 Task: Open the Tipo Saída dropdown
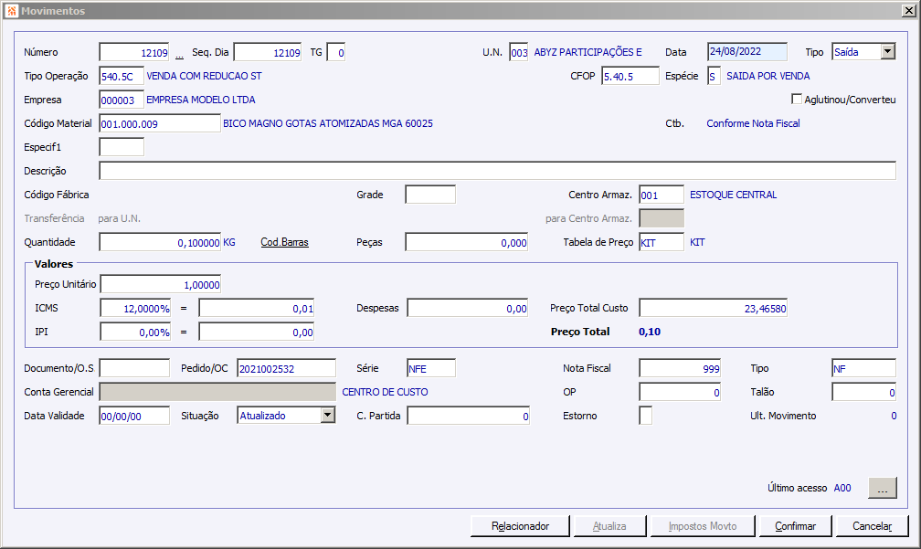(x=887, y=52)
